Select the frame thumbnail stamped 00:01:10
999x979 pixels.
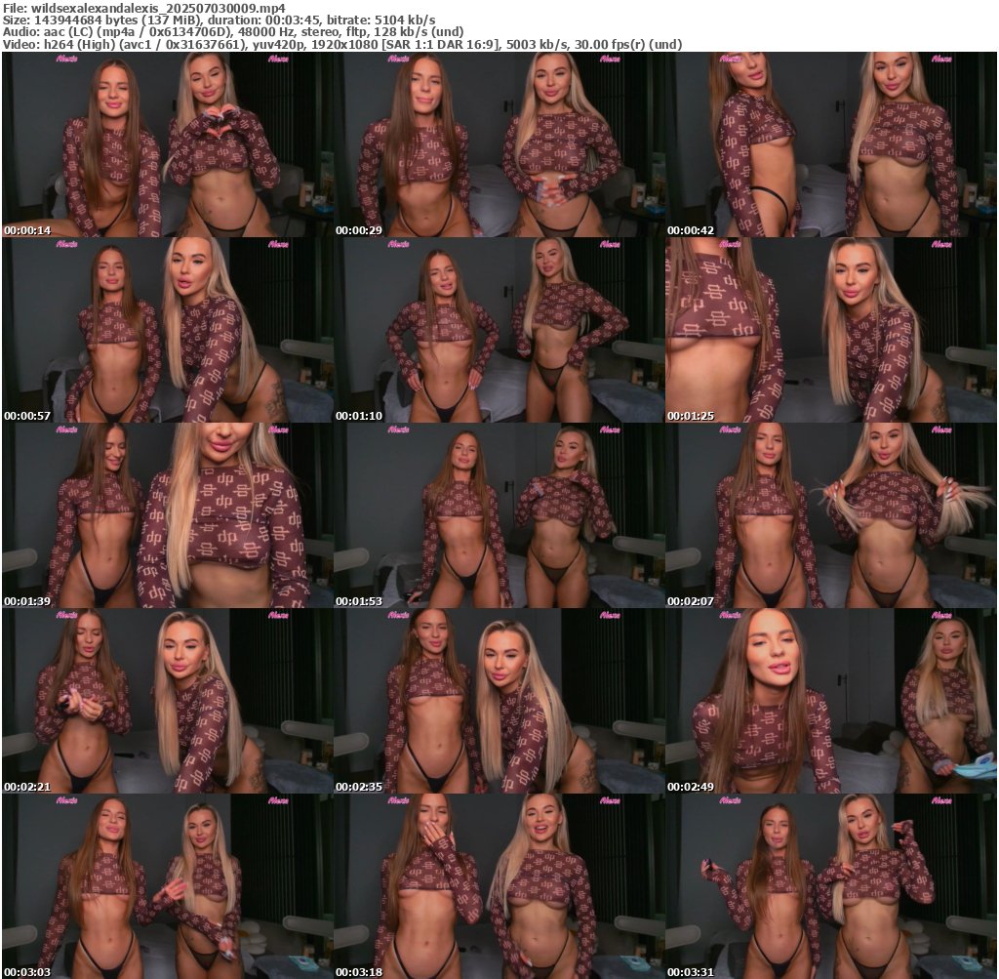point(499,330)
